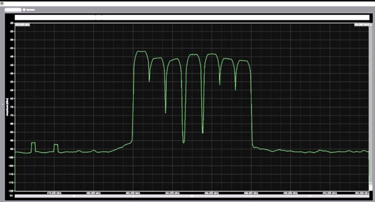
Task: Click the first small spike on noise floor
Action: [33, 147]
